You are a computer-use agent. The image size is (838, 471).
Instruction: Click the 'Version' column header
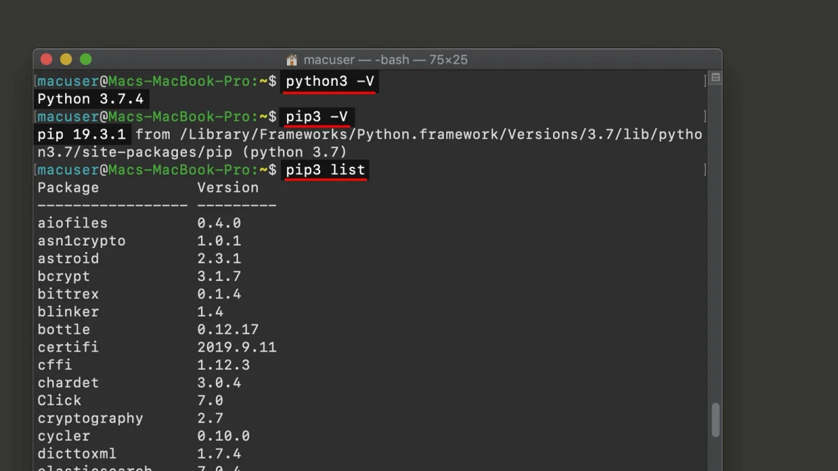tap(228, 188)
